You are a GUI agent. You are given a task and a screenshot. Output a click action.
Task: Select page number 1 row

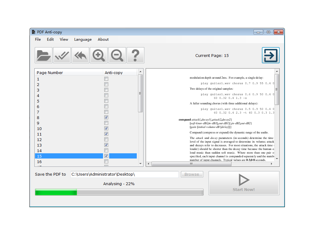pyautogui.click(x=86, y=79)
